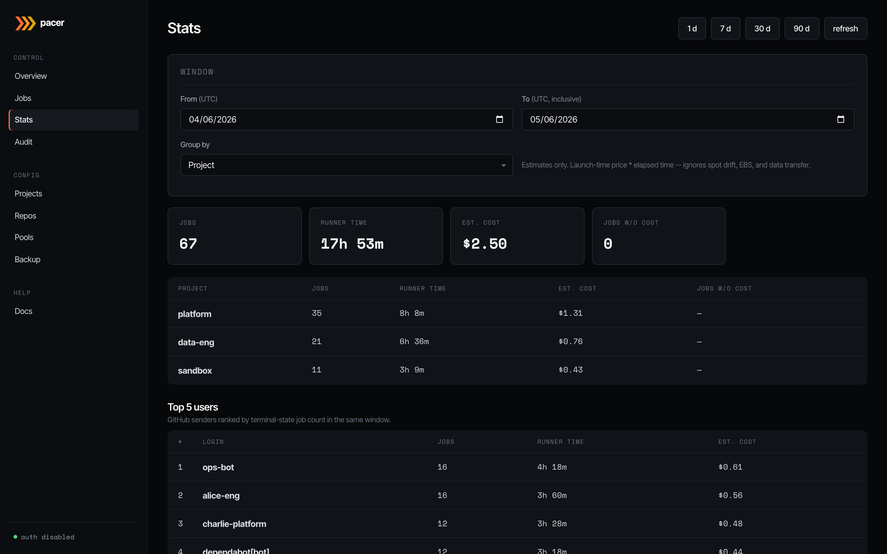Click the LOGIN column header
This screenshot has height=554, width=887.
pos(213,442)
